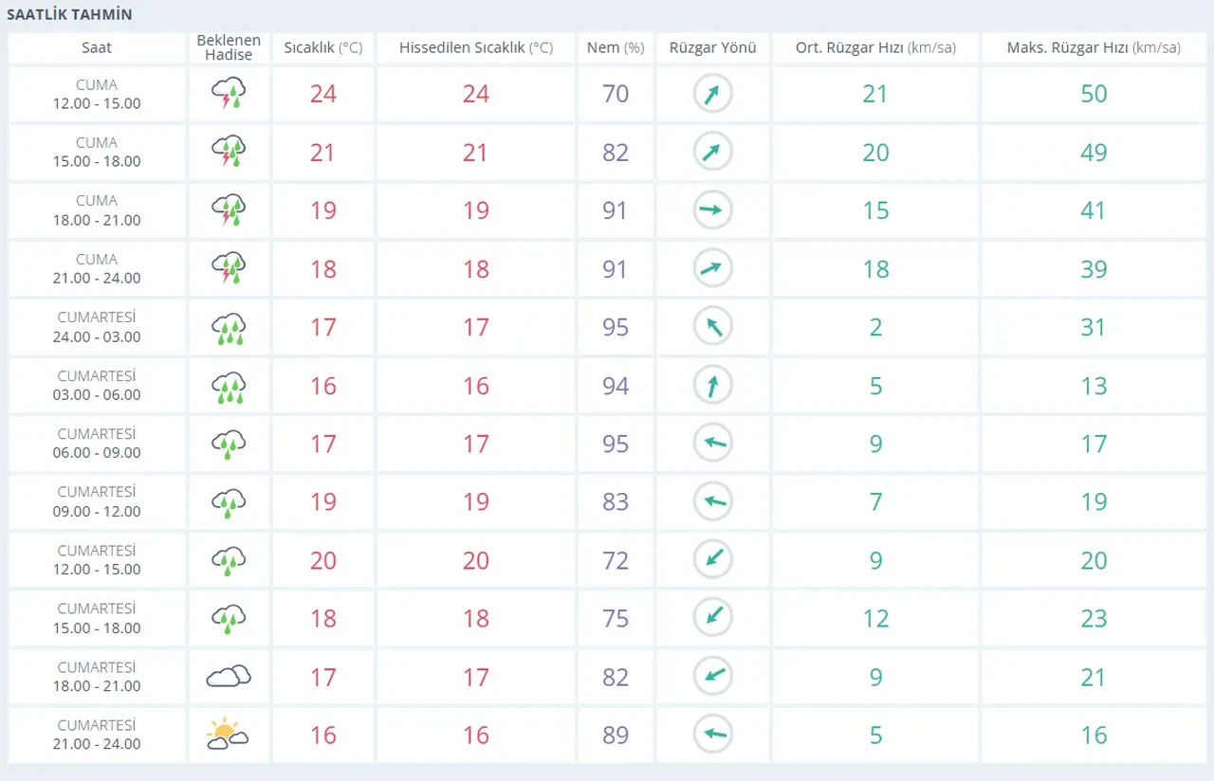Click the thunderstorm icon for Cuma 12.00 - 15.00
This screenshot has height=781, width=1214.
click(229, 94)
